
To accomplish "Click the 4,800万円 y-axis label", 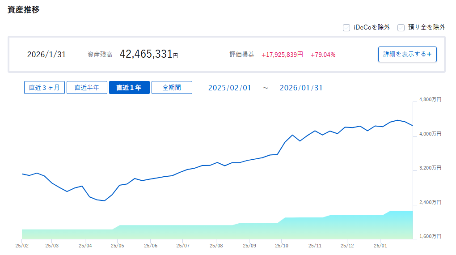I will pos(430,100).
